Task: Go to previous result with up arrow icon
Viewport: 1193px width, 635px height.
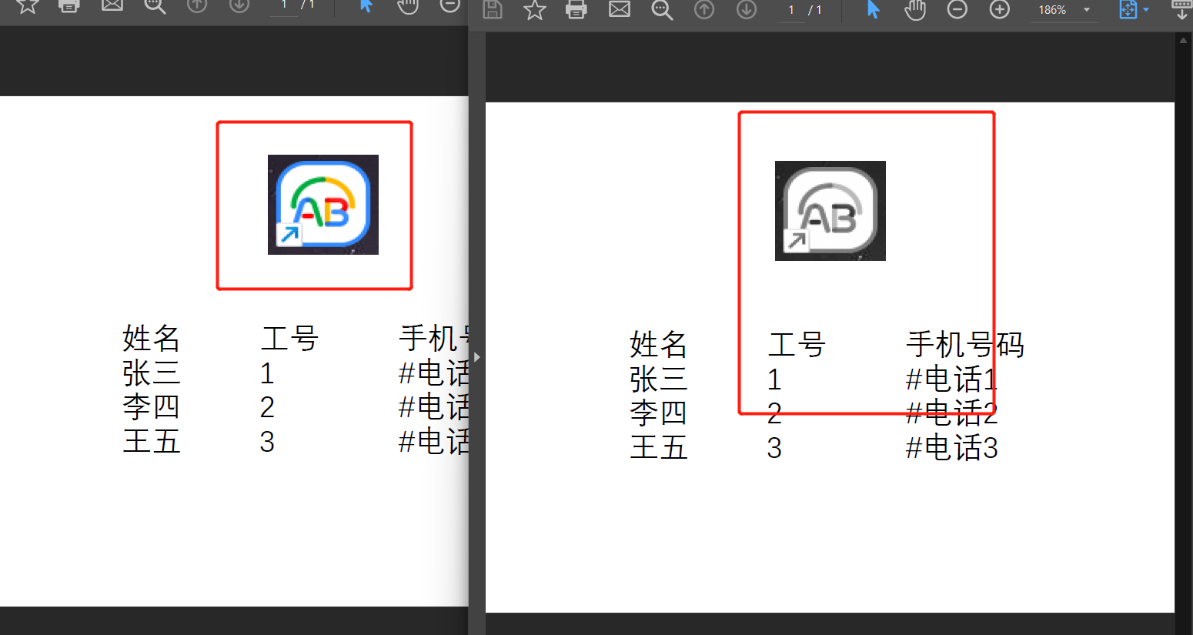Action: [703, 10]
